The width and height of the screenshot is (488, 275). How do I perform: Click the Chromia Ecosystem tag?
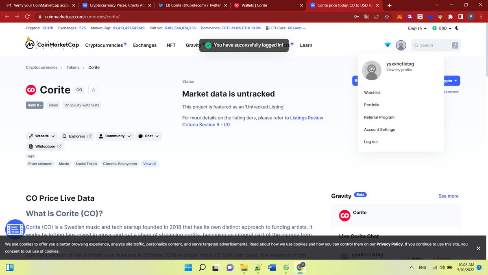coord(120,164)
